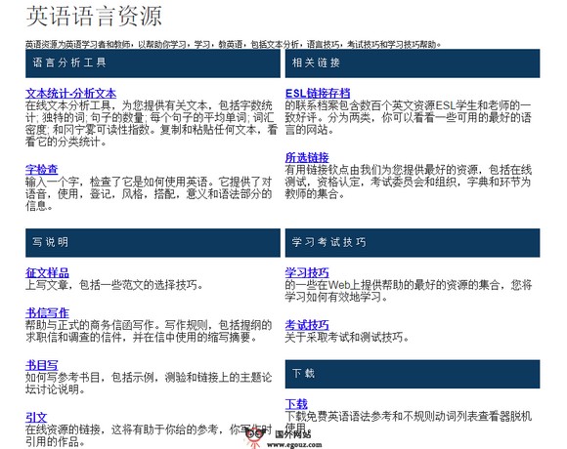Visit the 考试技巧 link
This screenshot has height=449, width=567.
307,325
